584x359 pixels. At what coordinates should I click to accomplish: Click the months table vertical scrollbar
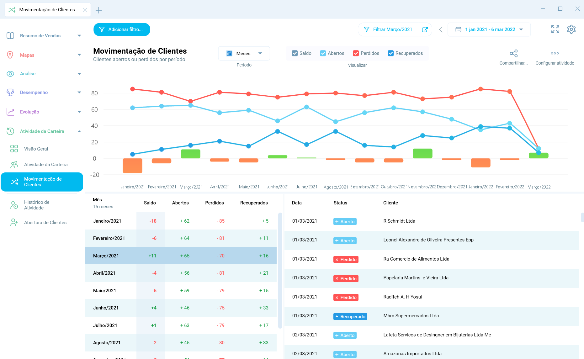pos(280,270)
